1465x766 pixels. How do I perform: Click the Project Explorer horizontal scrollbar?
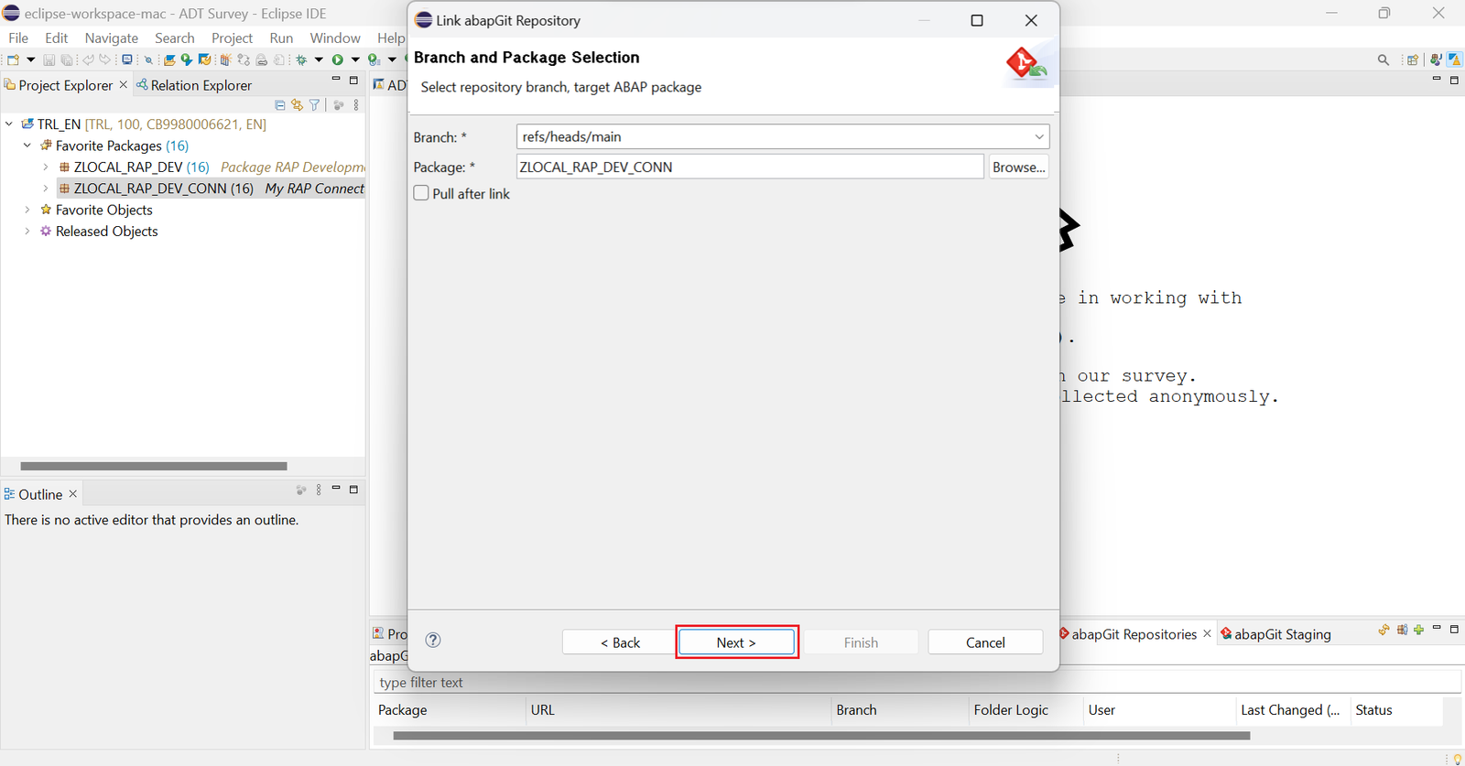pyautogui.click(x=154, y=466)
